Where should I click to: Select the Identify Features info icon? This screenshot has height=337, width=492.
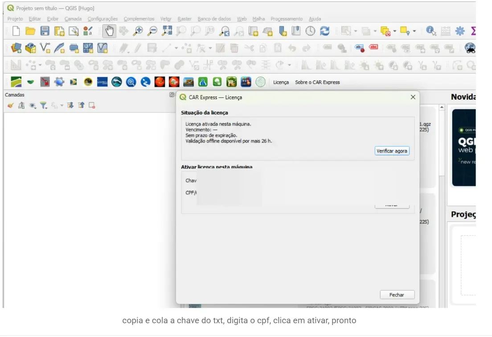click(x=431, y=31)
